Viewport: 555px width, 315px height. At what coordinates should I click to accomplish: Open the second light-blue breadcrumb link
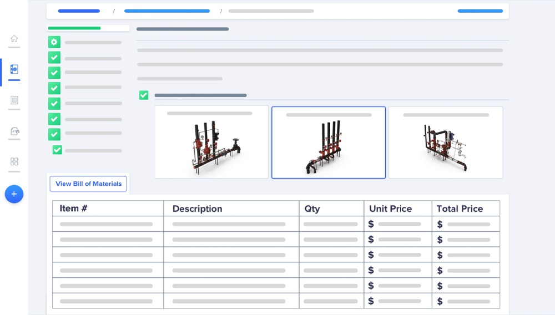pyautogui.click(x=167, y=11)
